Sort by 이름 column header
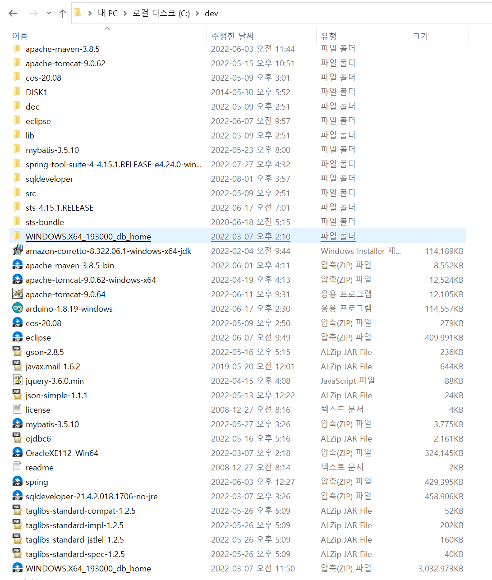Image resolution: width=492 pixels, height=580 pixels. click(x=20, y=36)
